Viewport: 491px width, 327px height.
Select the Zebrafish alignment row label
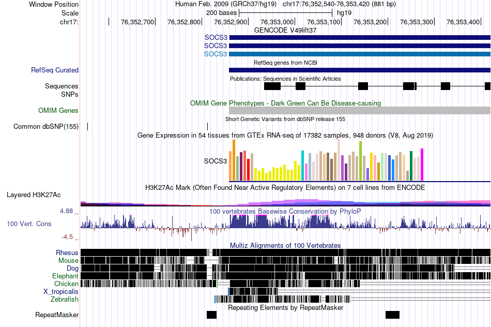65,300
